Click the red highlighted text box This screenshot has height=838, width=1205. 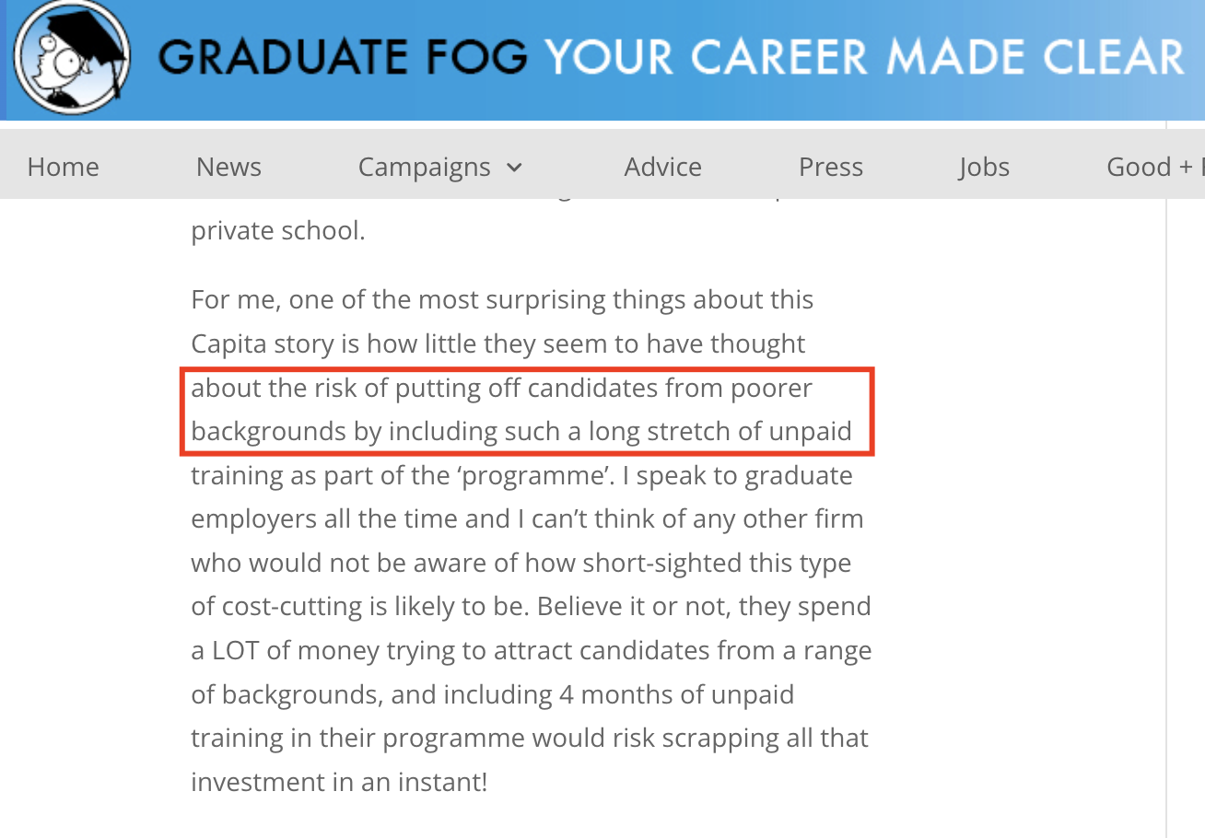(527, 411)
